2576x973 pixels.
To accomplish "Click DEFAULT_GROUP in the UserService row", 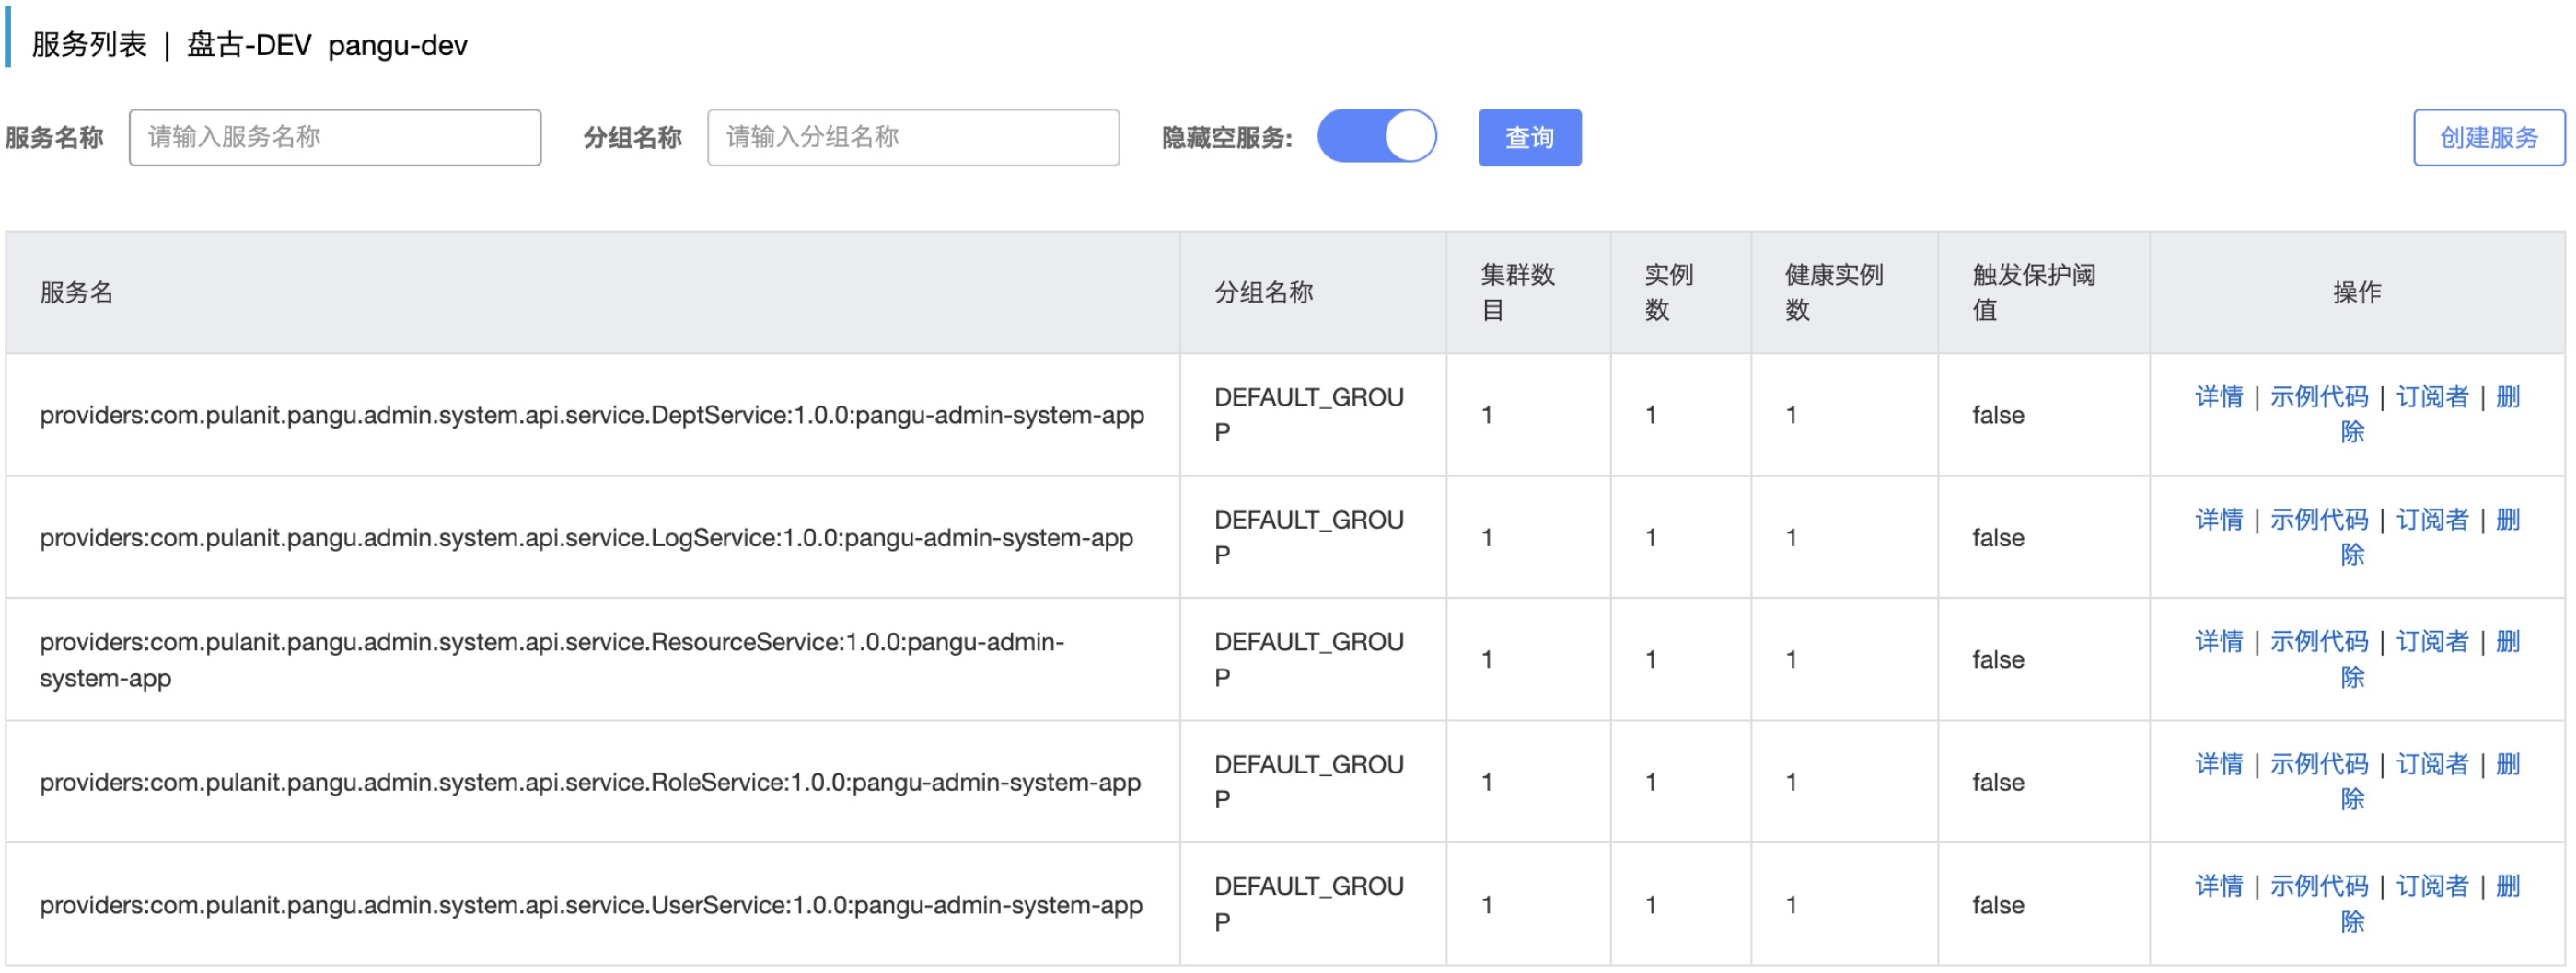I will pos(1309,905).
